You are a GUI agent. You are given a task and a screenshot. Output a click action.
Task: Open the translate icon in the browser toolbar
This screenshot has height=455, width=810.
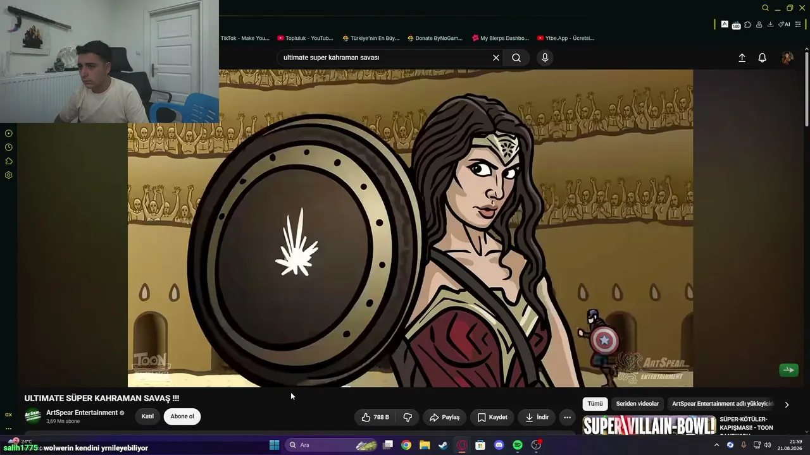pyautogui.click(x=725, y=25)
